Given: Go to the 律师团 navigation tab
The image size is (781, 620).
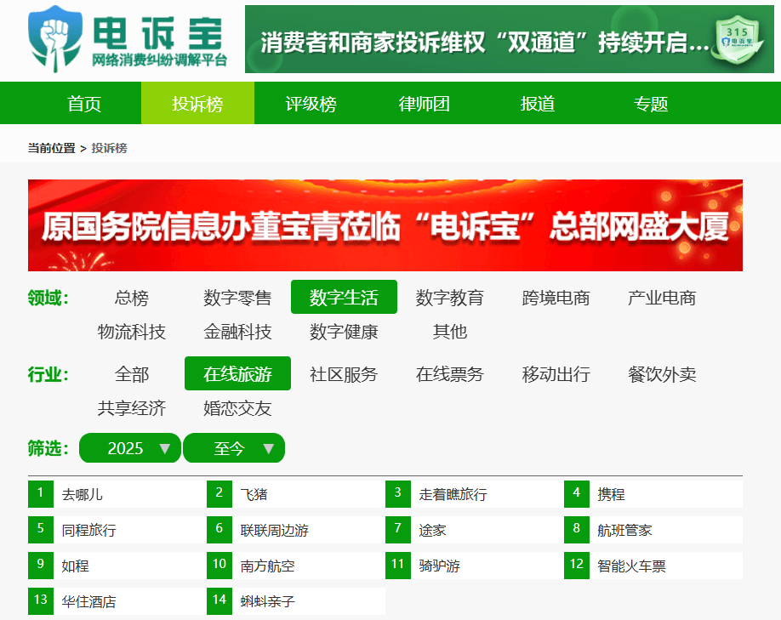Looking at the screenshot, I should point(424,104).
